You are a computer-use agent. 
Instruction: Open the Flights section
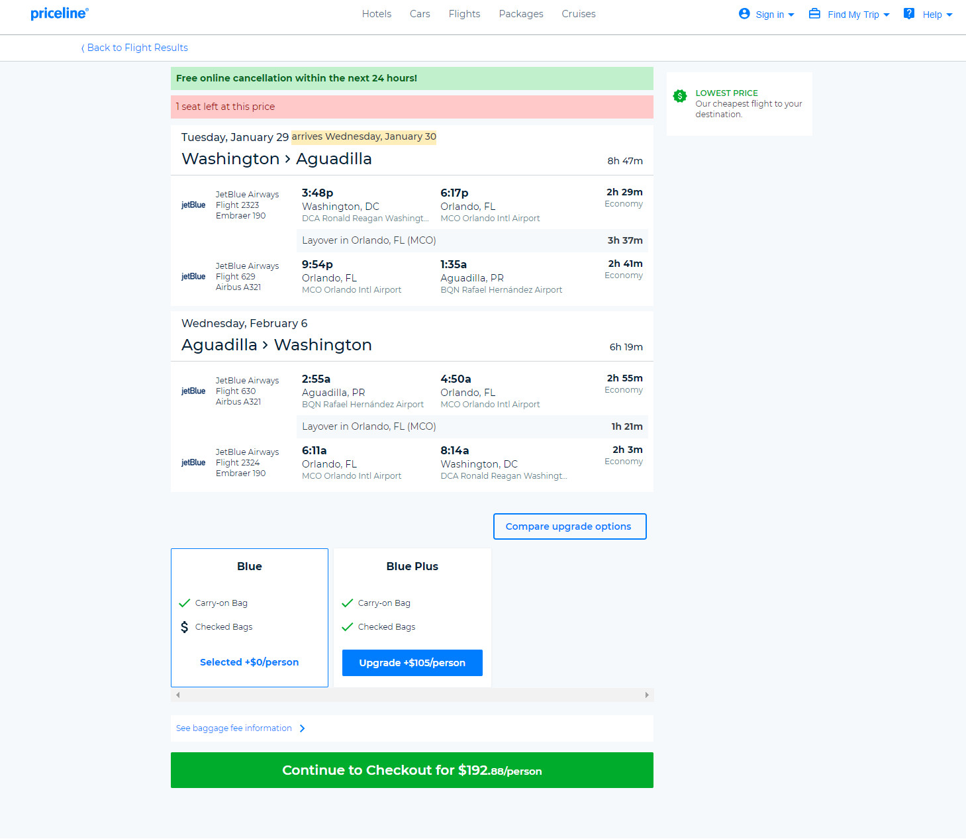(465, 14)
